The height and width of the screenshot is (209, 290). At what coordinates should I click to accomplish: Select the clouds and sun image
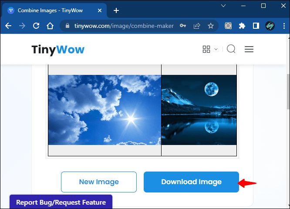point(105,110)
